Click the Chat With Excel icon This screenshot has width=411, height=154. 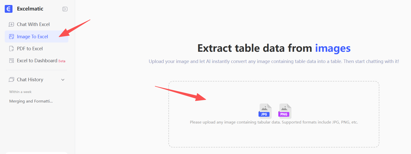pyautogui.click(x=11, y=24)
